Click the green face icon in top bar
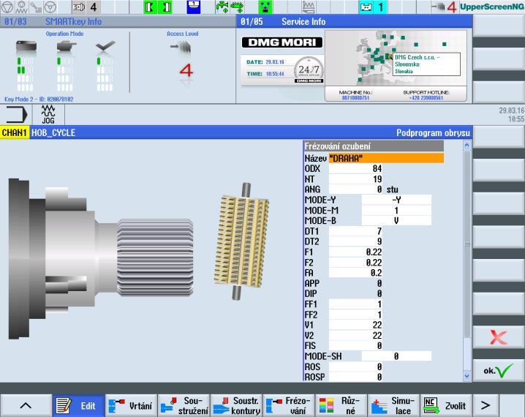This screenshot has width=525, height=417. point(265,7)
